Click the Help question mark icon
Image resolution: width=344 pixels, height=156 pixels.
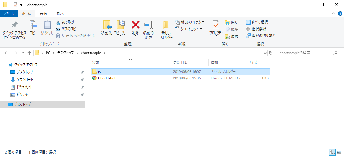pyautogui.click(x=340, y=13)
